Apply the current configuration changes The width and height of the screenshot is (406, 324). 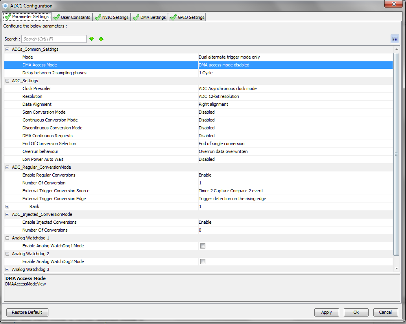point(327,312)
